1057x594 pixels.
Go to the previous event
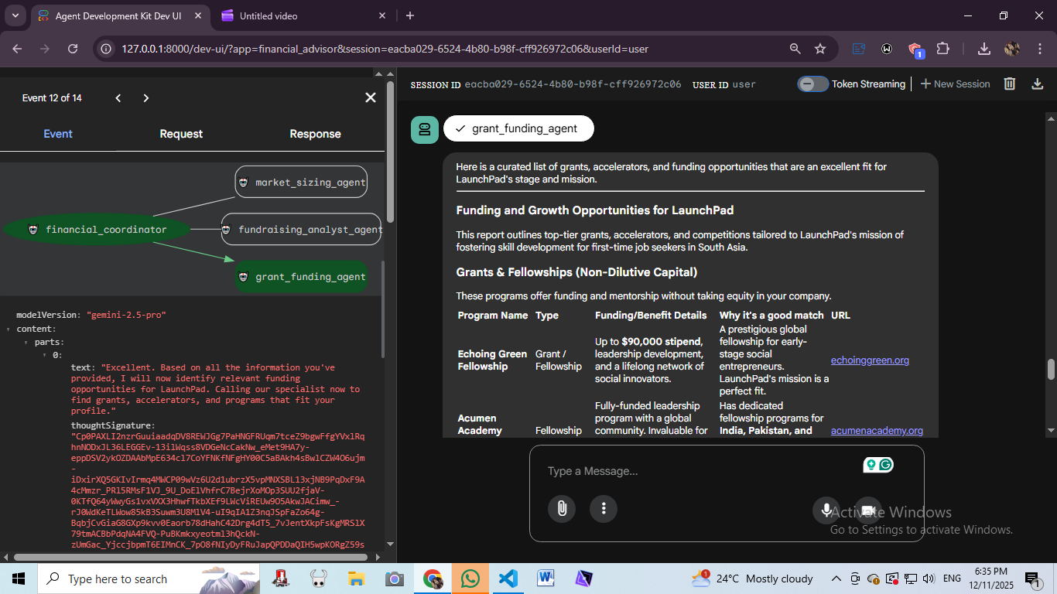(x=118, y=97)
